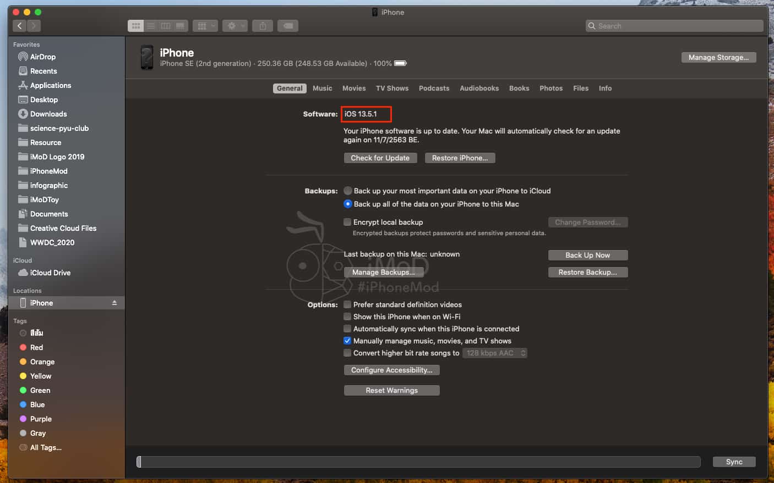
Task: Click the Check for Update button
Action: point(380,158)
